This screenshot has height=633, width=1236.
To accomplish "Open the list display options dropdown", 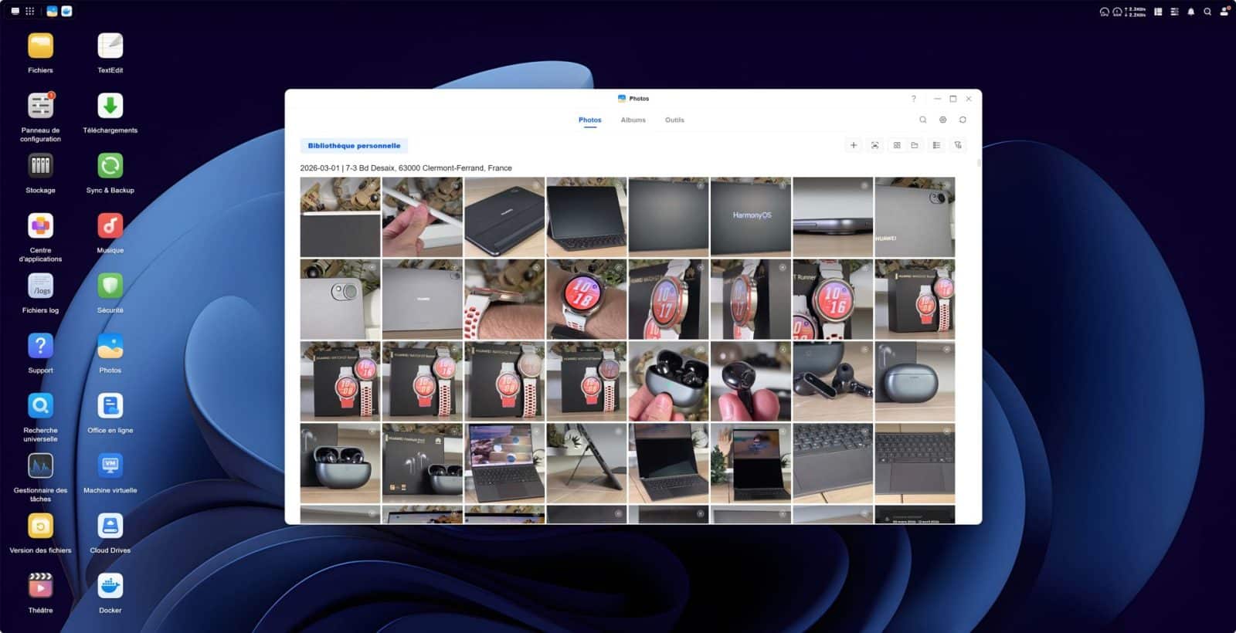I will (x=936, y=145).
